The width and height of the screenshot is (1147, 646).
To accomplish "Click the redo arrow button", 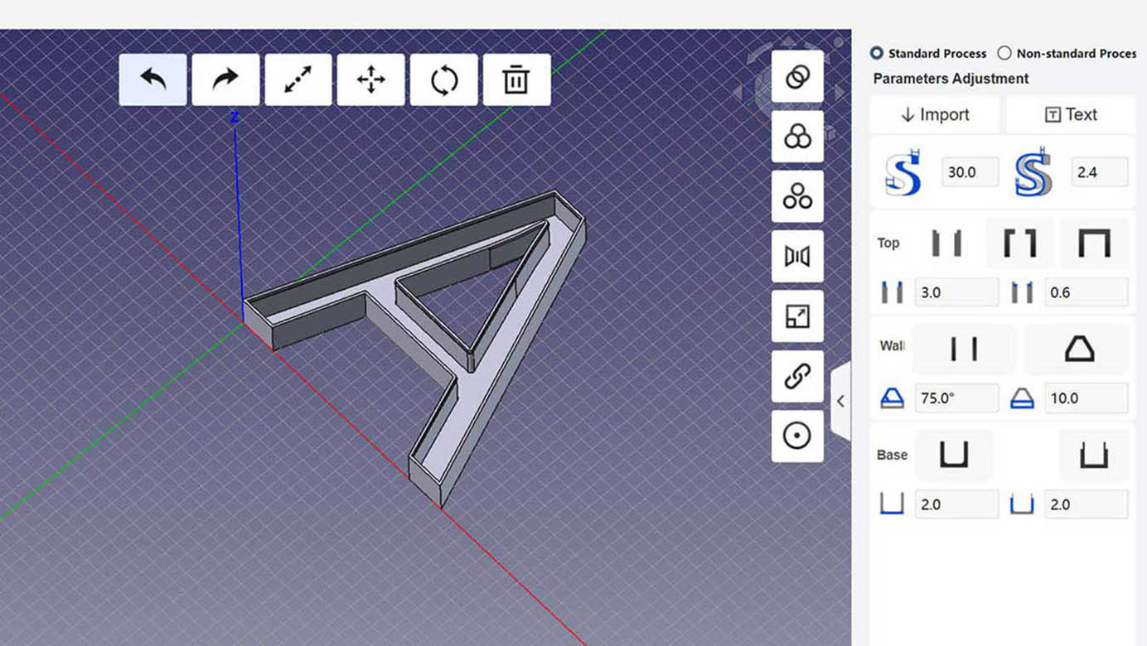I will click(225, 80).
